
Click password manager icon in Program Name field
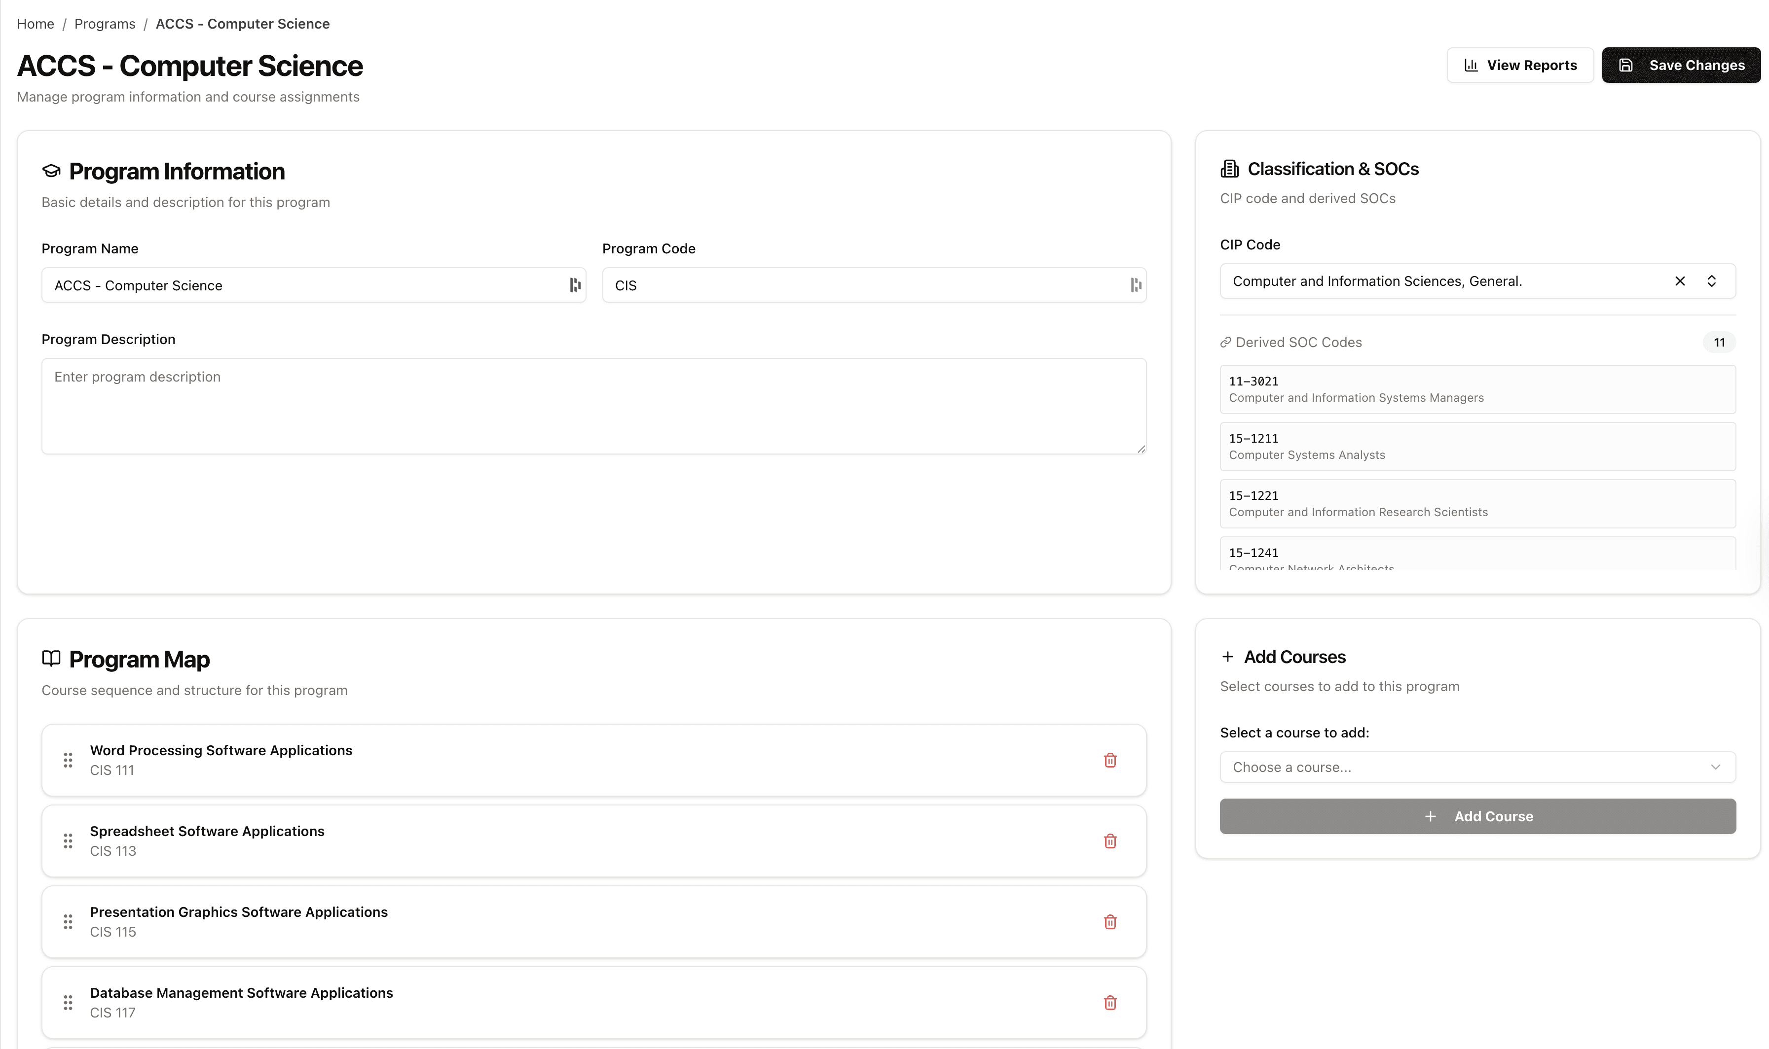pyautogui.click(x=575, y=285)
